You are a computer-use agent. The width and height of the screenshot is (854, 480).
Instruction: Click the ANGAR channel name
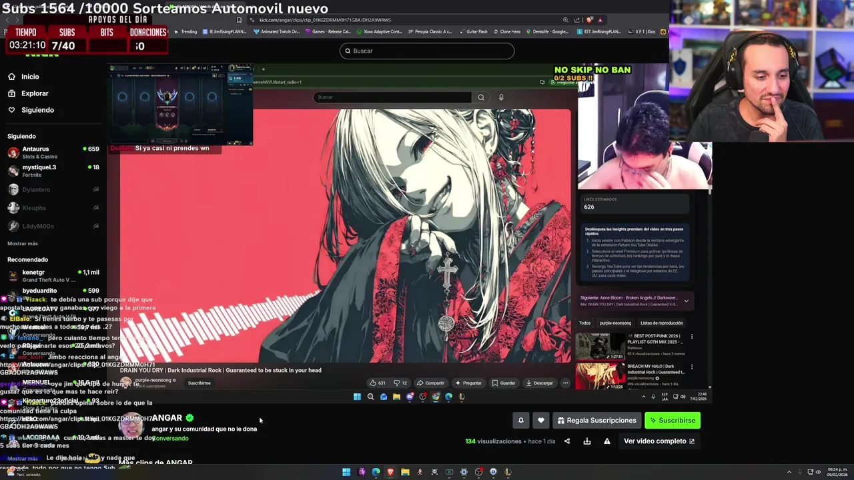tap(167, 418)
